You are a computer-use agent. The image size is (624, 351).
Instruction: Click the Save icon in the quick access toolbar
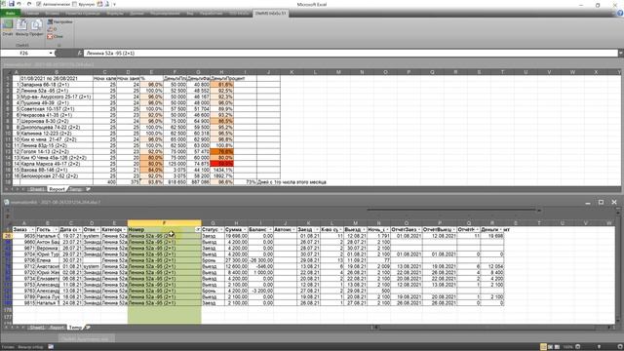pos(12,4)
